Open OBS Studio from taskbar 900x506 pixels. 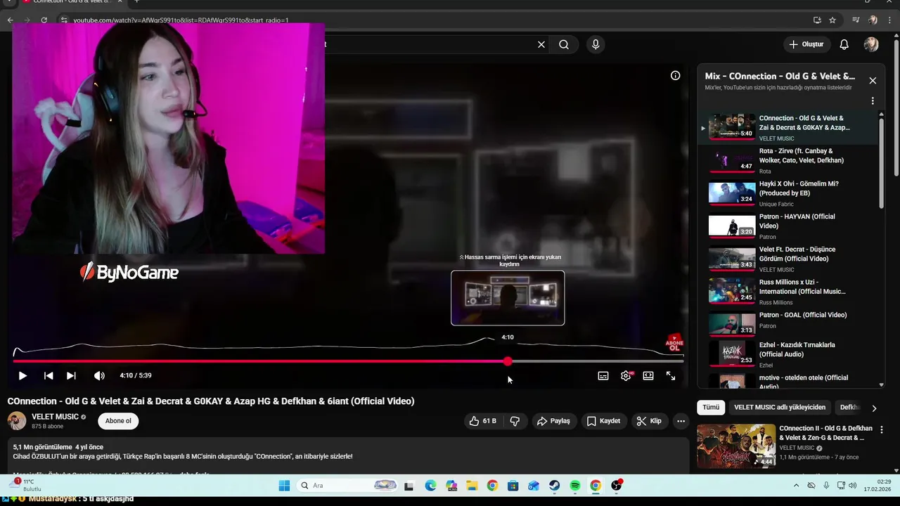(617, 486)
